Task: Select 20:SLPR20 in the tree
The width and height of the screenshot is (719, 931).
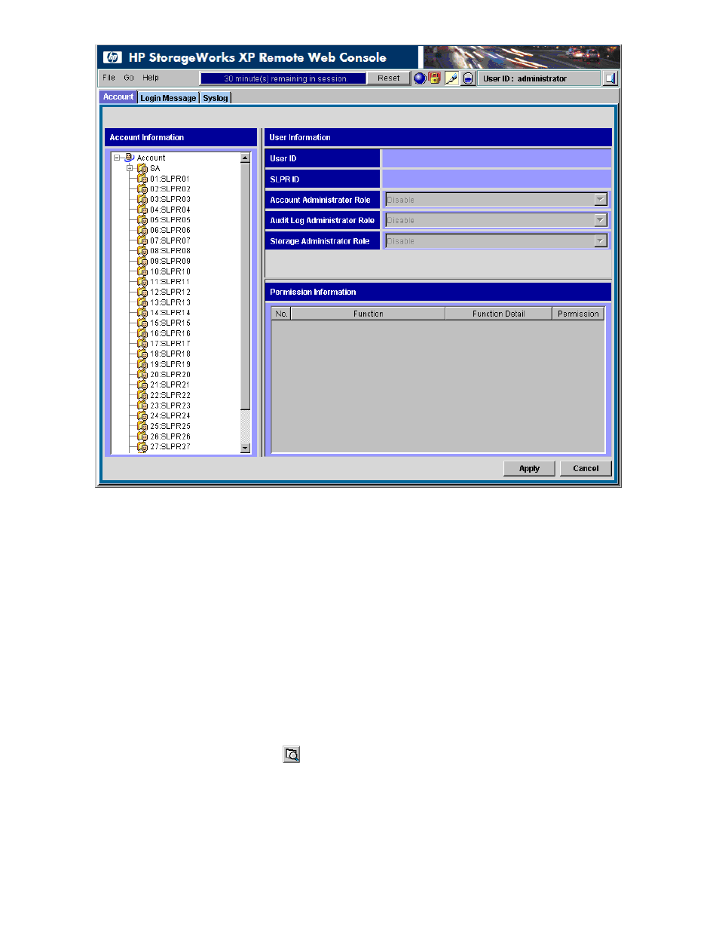Action: click(170, 375)
